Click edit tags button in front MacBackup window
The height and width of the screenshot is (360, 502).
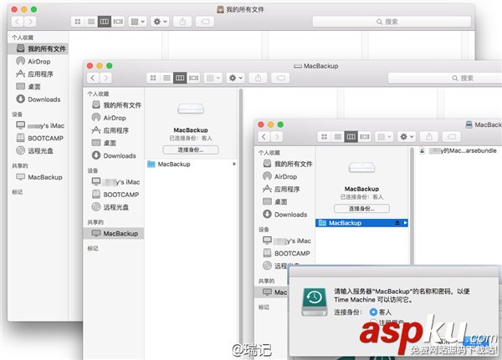coord(452,137)
